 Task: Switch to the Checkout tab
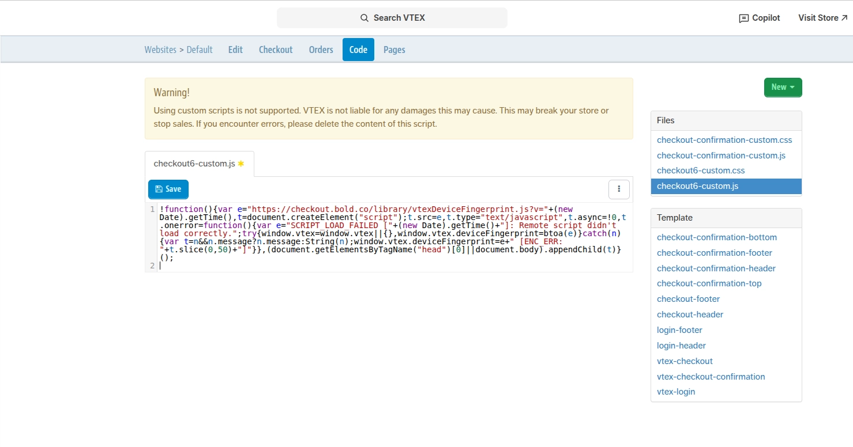pyautogui.click(x=276, y=50)
